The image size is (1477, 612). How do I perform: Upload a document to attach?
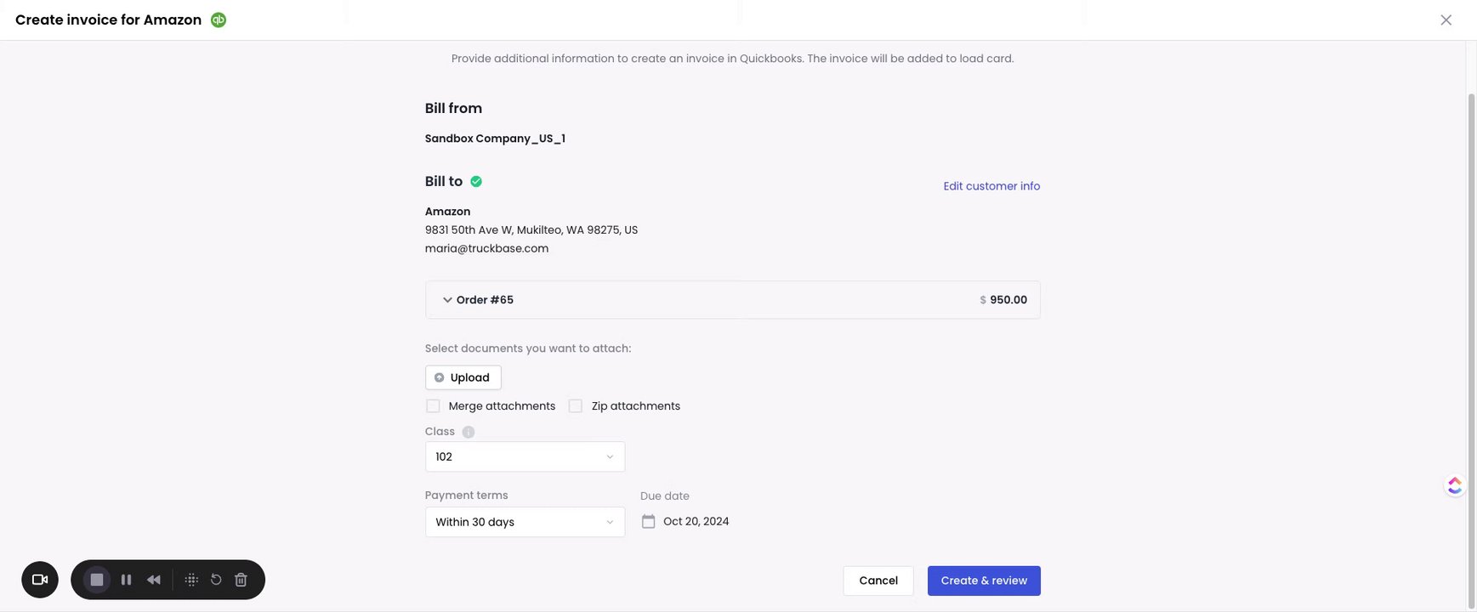463,377
